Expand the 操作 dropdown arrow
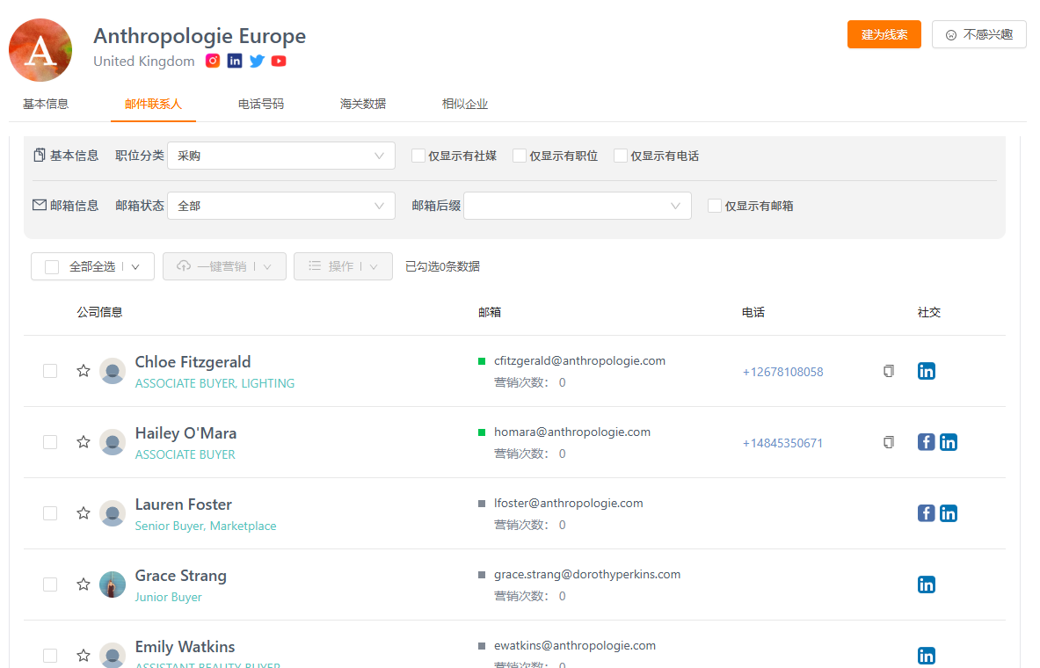The width and height of the screenshot is (1040, 668). [x=374, y=266]
